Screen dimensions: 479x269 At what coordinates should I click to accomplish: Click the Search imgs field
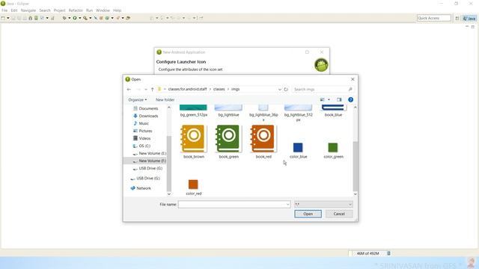(x=323, y=90)
